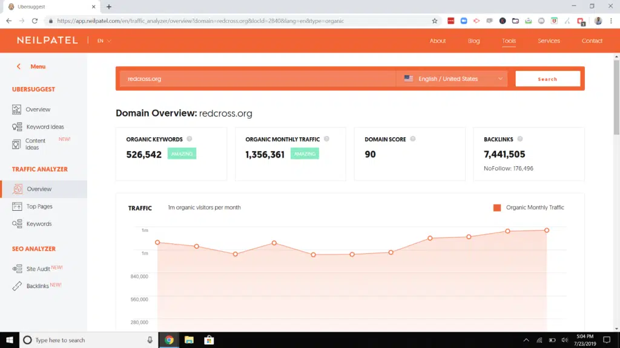Open File Explorer from the taskbar

[x=189, y=340]
